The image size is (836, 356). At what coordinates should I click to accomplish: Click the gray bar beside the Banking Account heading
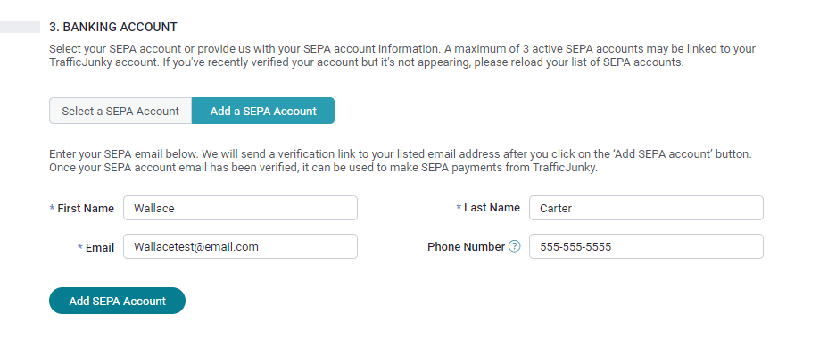(x=20, y=27)
